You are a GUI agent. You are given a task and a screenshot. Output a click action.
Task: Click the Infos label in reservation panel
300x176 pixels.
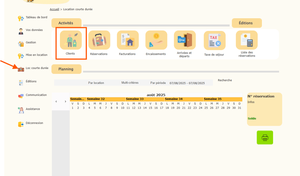click(x=251, y=102)
